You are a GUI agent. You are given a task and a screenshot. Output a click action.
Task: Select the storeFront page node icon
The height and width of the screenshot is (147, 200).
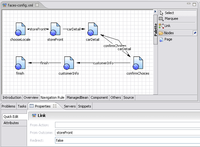[x=55, y=29]
